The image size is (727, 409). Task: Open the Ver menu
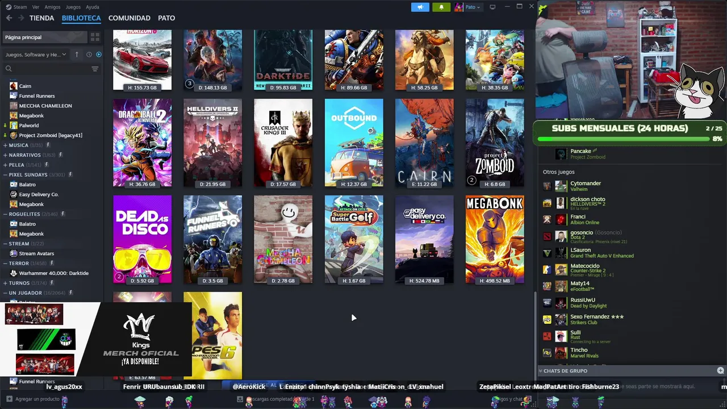pyautogui.click(x=36, y=7)
